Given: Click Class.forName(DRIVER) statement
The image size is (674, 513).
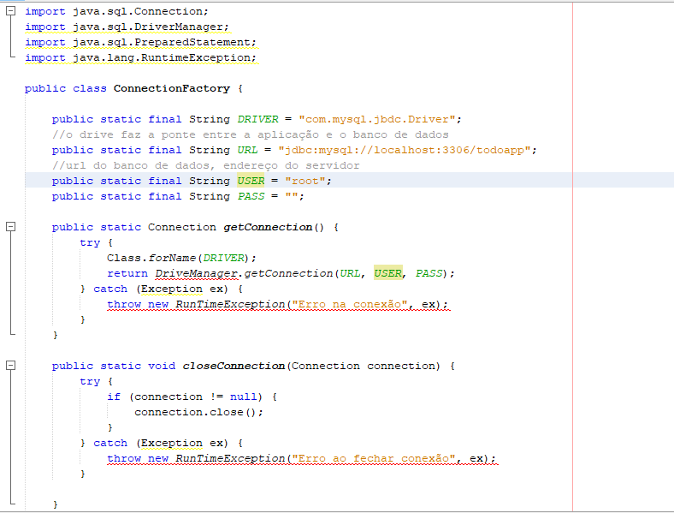Looking at the screenshot, I should 181,258.
